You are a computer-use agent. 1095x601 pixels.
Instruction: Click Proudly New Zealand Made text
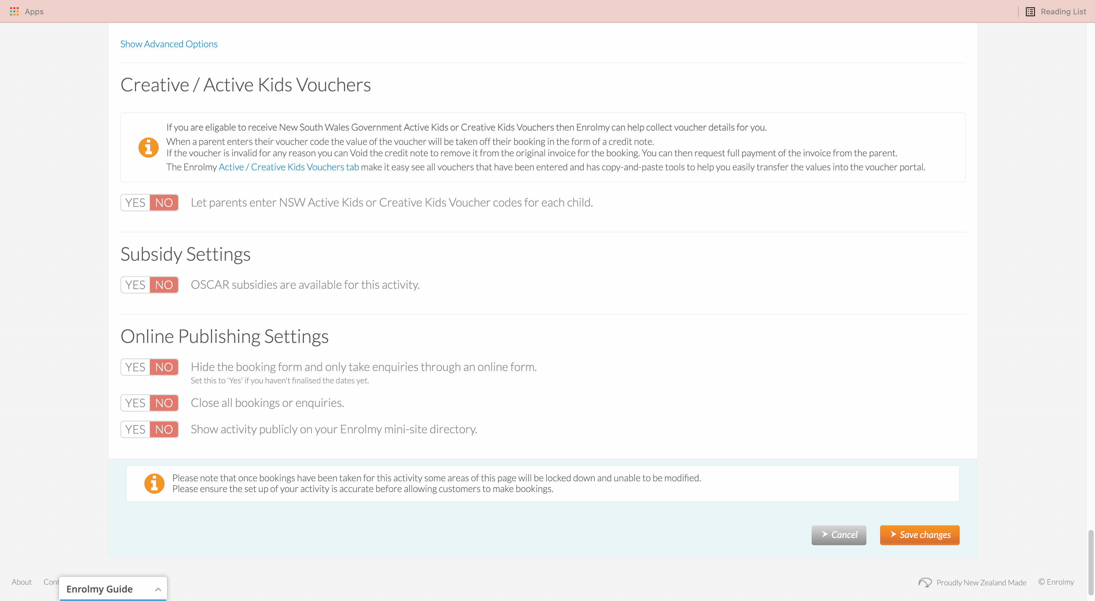click(x=981, y=582)
